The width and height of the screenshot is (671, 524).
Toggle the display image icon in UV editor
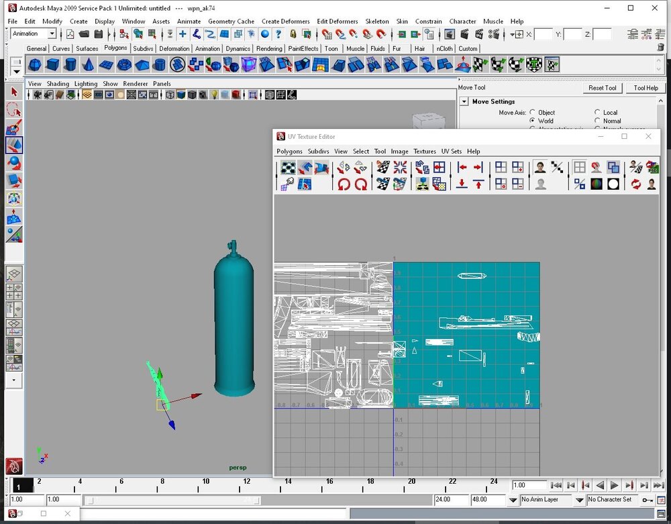coord(540,167)
